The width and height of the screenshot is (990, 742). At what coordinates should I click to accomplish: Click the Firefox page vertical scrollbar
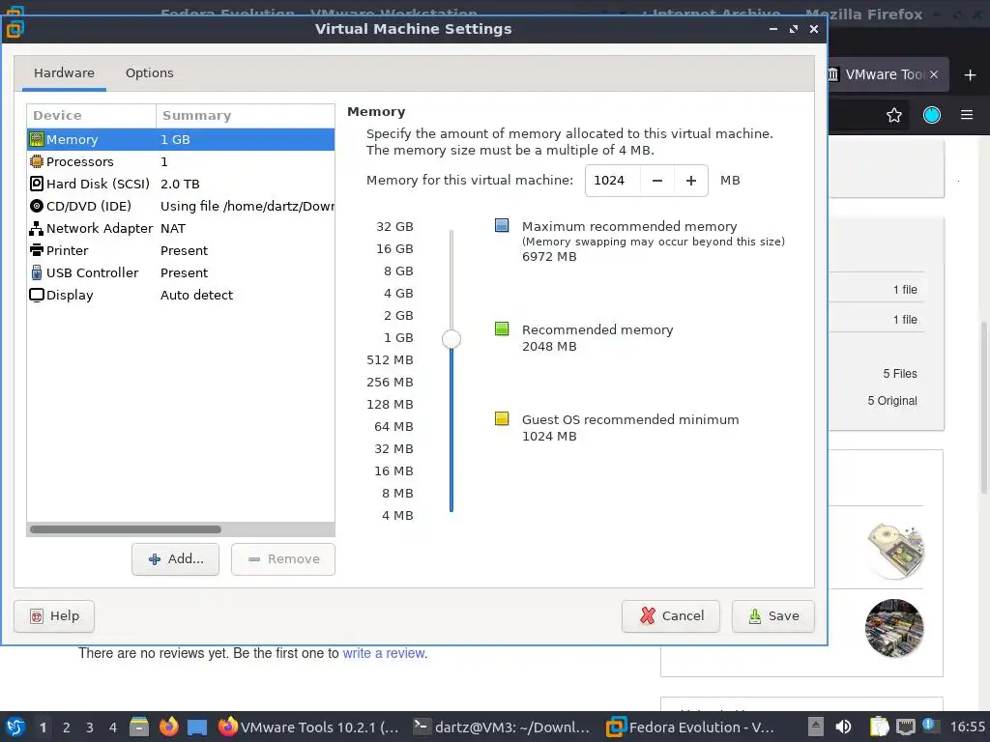983,407
